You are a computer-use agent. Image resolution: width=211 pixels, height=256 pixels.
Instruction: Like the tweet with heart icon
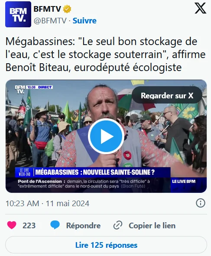12,225
